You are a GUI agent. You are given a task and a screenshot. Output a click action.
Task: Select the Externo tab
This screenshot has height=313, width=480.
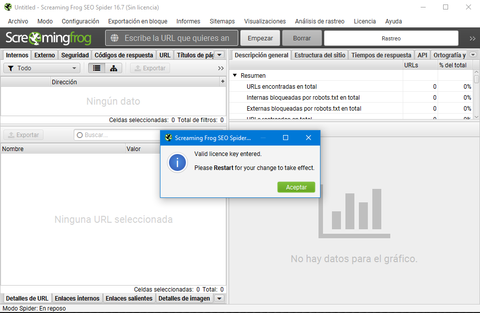pos(45,55)
